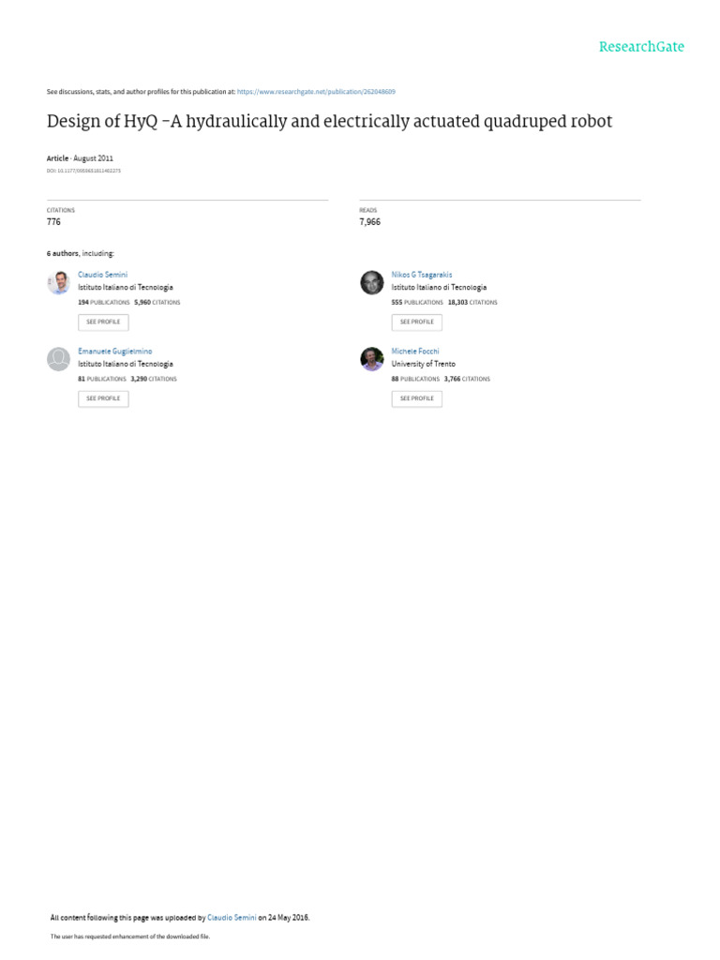
Task: Click the ResearchGate logo
Action: pos(641,47)
